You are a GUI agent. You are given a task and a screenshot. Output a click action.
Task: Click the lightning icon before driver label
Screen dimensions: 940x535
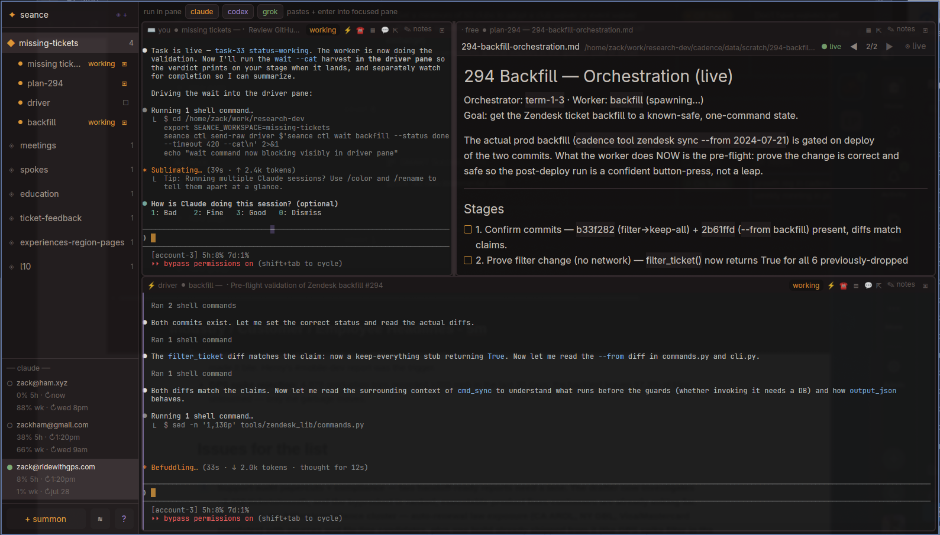[151, 286]
